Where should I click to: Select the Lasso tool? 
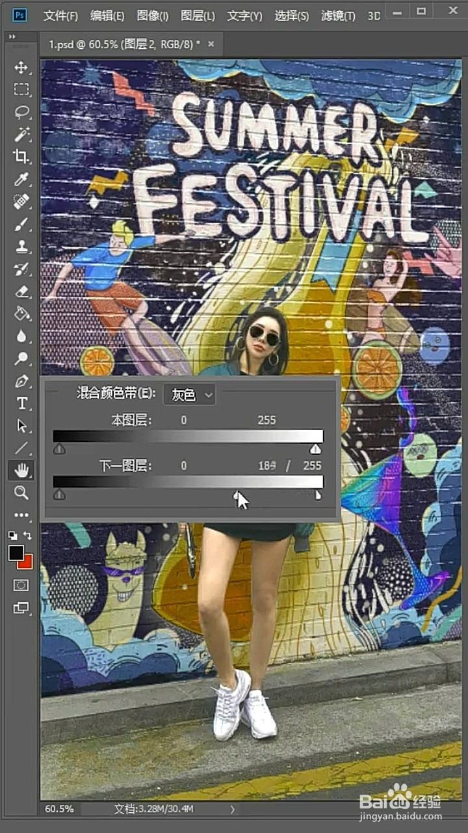coord(21,112)
